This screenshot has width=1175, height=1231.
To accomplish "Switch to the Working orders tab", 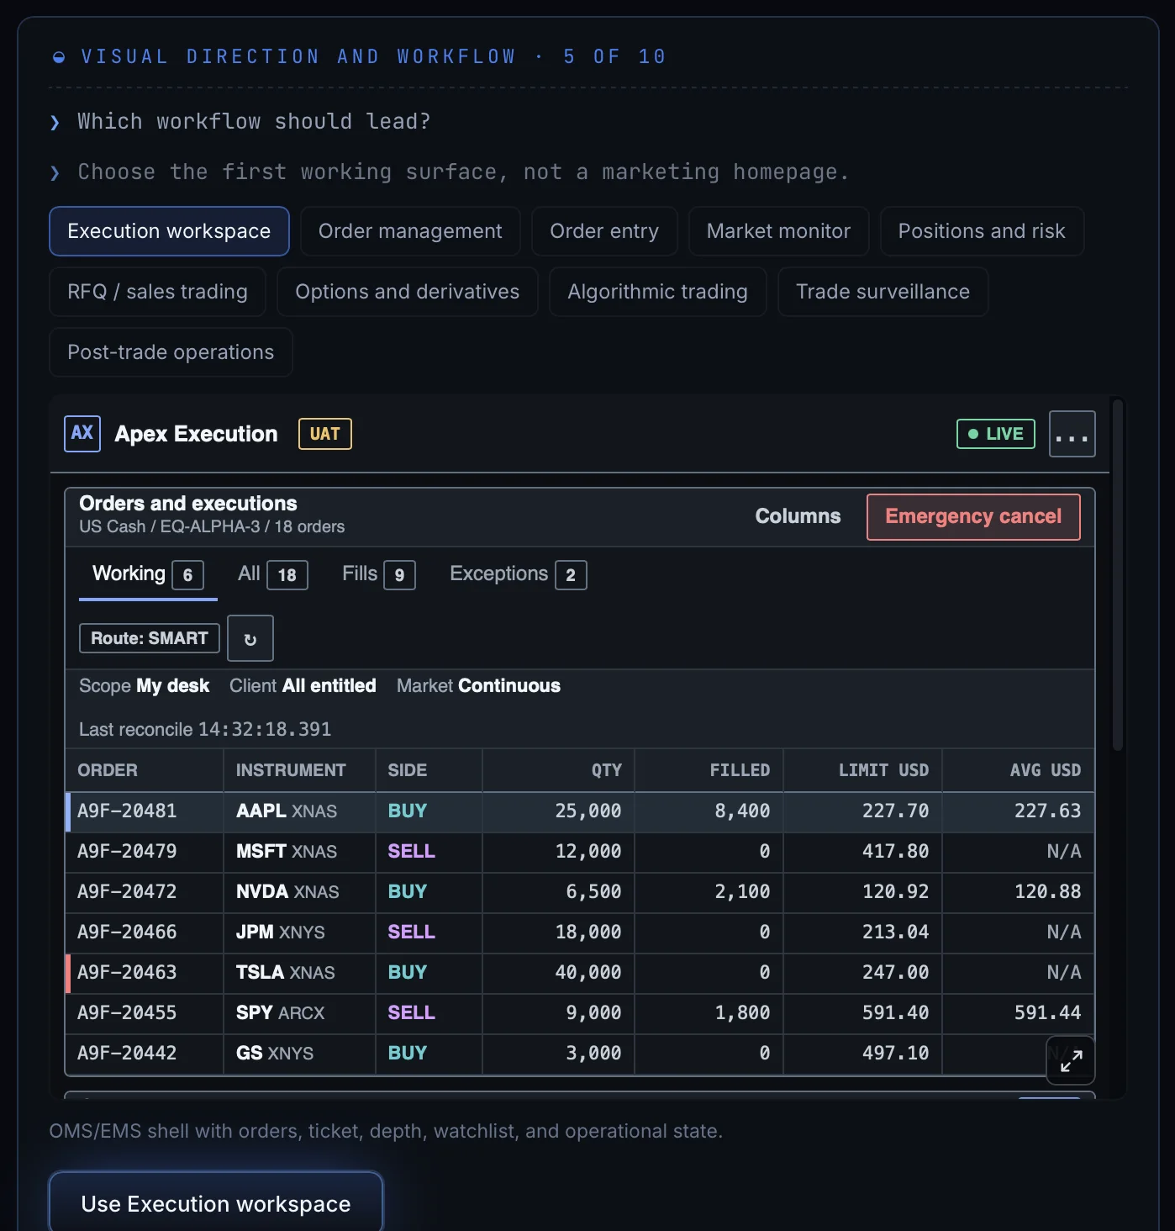I will (x=148, y=575).
